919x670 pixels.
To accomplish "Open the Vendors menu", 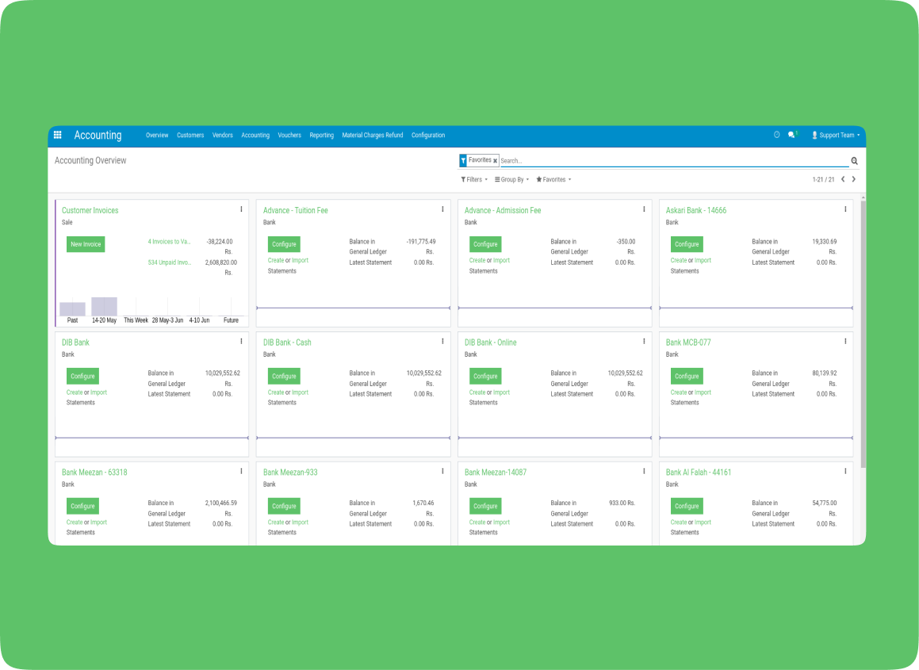I will [x=222, y=136].
